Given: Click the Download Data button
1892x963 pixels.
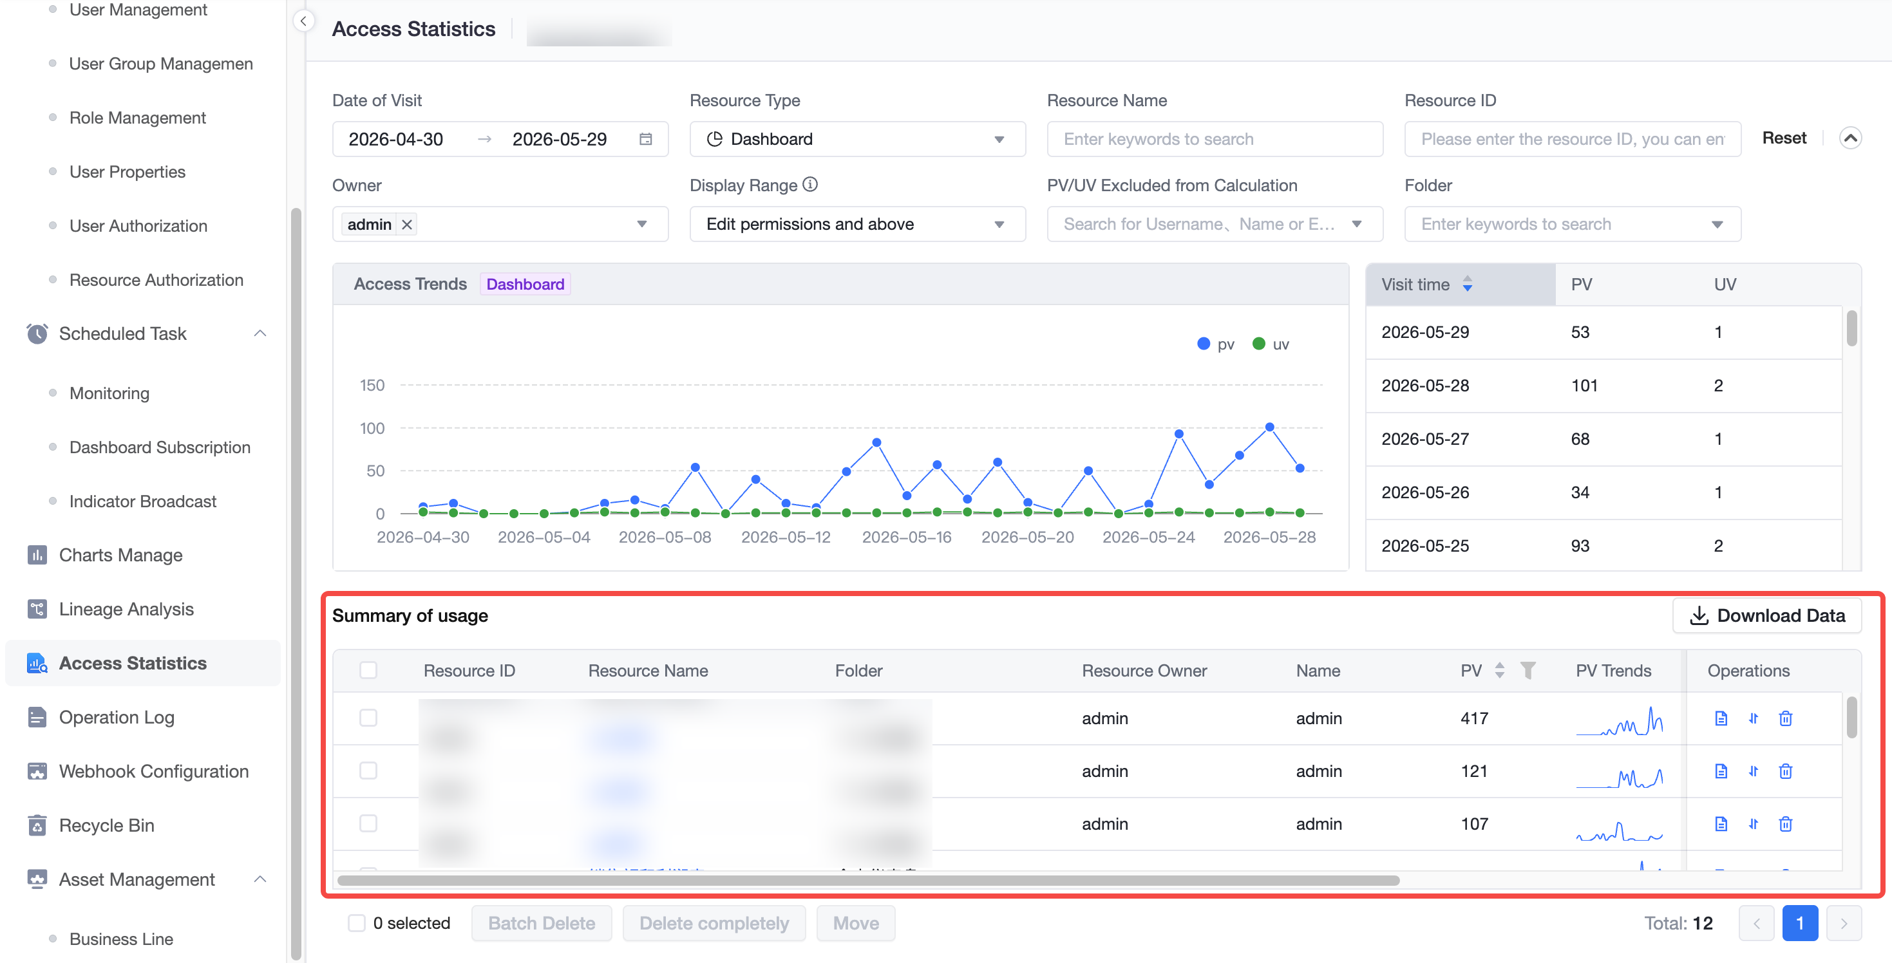Looking at the screenshot, I should (x=1766, y=615).
